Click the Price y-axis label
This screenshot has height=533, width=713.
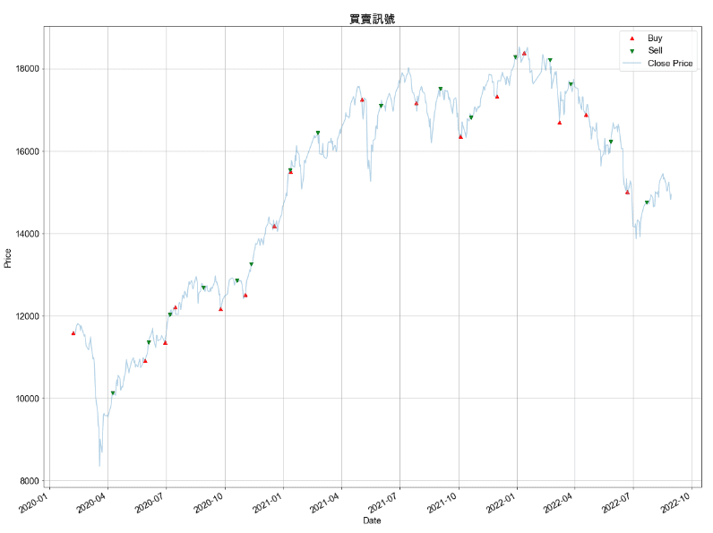click(x=9, y=259)
